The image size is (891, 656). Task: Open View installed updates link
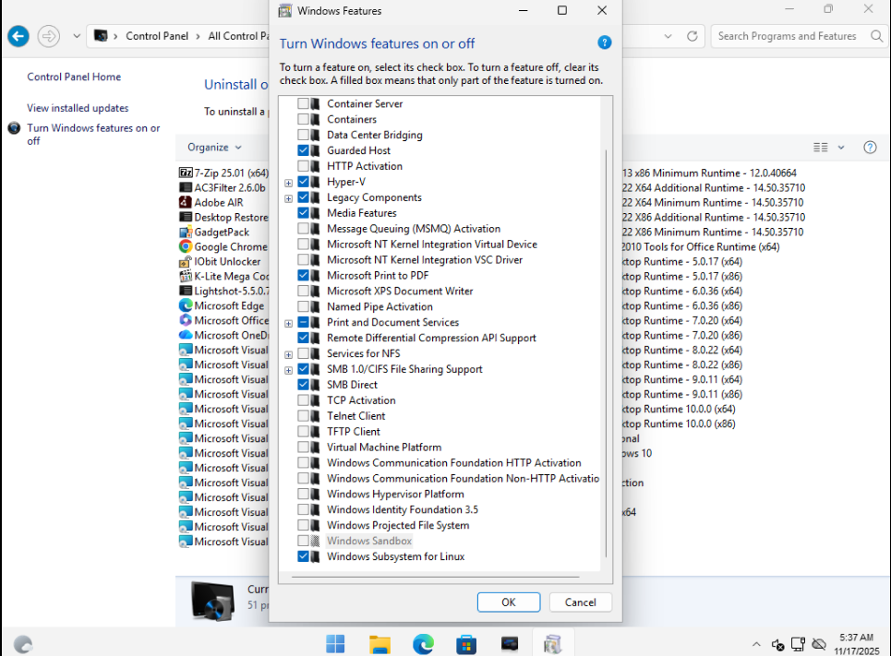pyautogui.click(x=78, y=108)
